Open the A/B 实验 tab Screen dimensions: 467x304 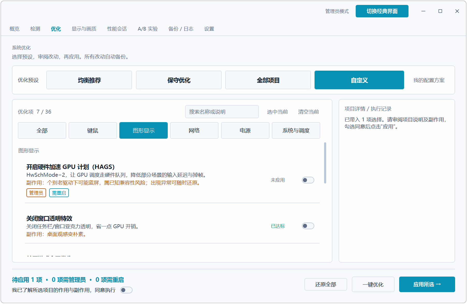tap(148, 29)
